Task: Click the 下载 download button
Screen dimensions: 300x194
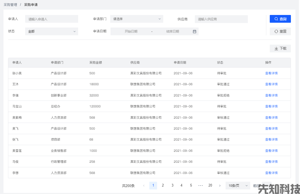Action: point(280,48)
